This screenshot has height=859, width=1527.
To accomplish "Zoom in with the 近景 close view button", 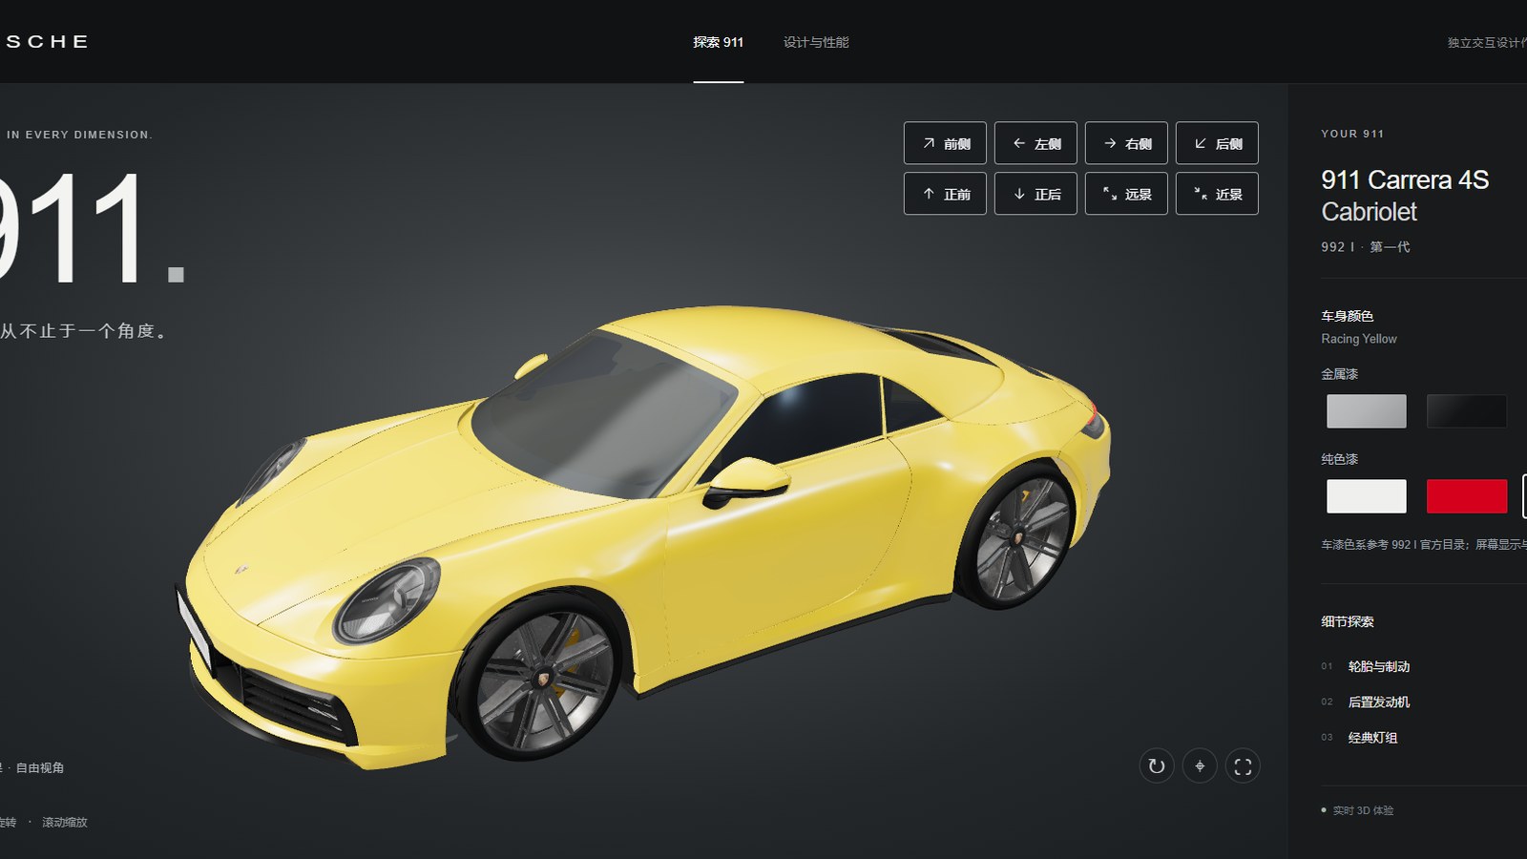I will coord(1217,194).
